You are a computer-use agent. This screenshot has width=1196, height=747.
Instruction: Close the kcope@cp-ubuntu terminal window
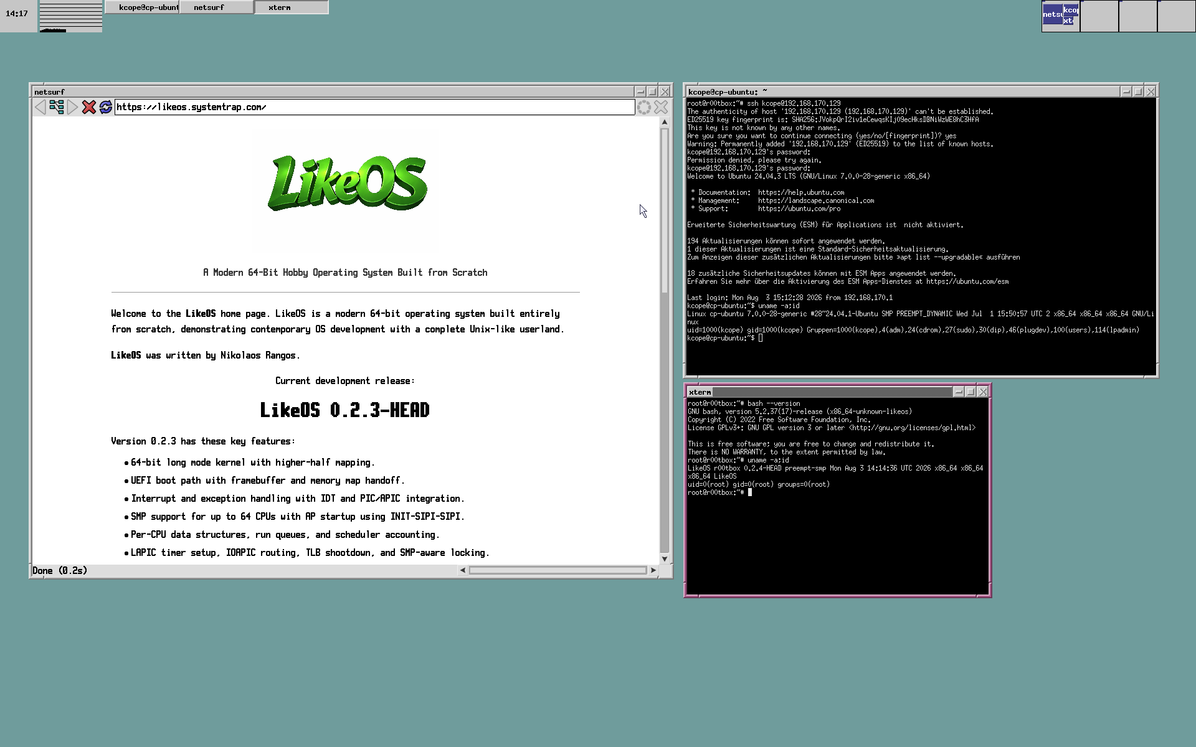pos(1151,92)
